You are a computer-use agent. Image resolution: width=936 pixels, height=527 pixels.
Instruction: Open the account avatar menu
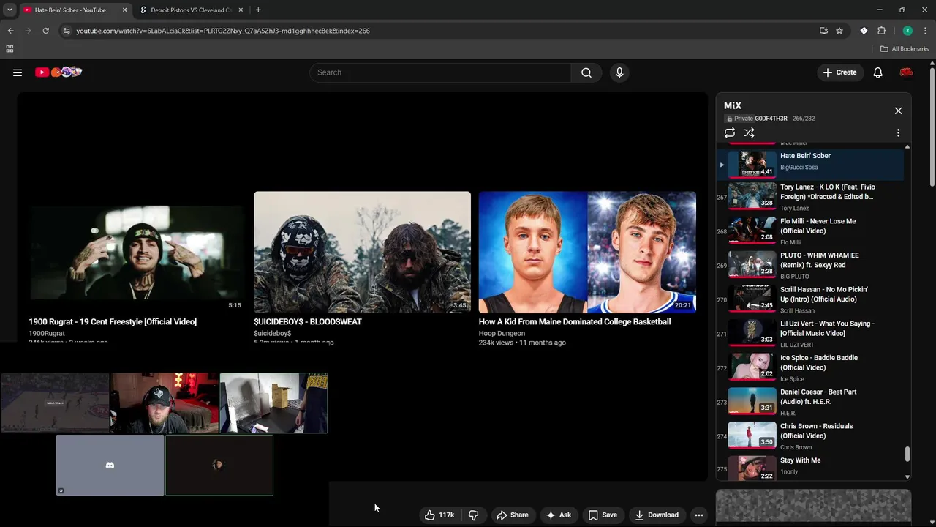pyautogui.click(x=906, y=72)
